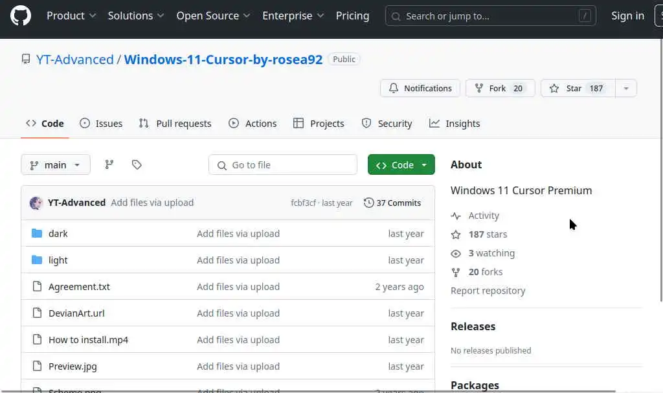Open the Enterprise dropdown

[x=293, y=16]
